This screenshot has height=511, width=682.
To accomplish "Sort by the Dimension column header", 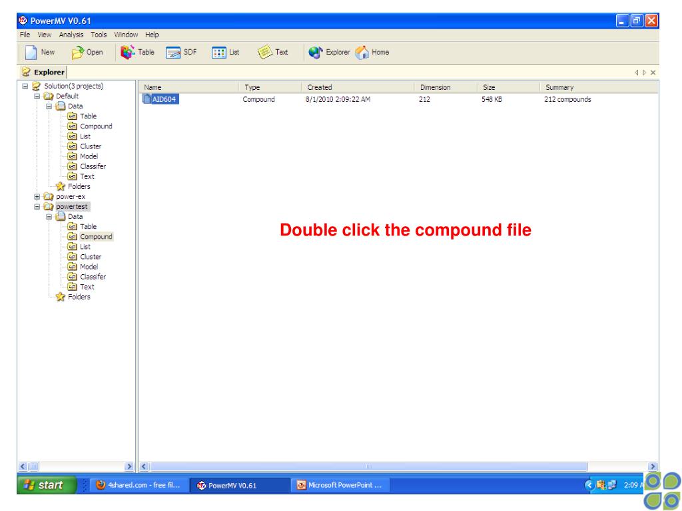I will [x=446, y=87].
